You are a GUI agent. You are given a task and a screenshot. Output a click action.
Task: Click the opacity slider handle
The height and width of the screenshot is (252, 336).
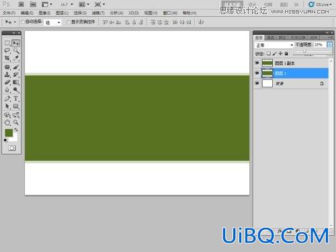coord(304,51)
